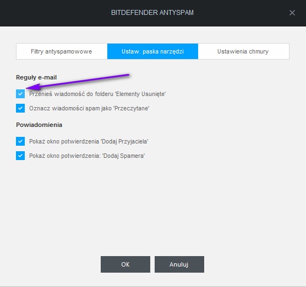Image resolution: width=306 pixels, height=287 pixels.
Task: Toggle mark spam as 'Przeczytane' checkbox
Action: [x=20, y=108]
